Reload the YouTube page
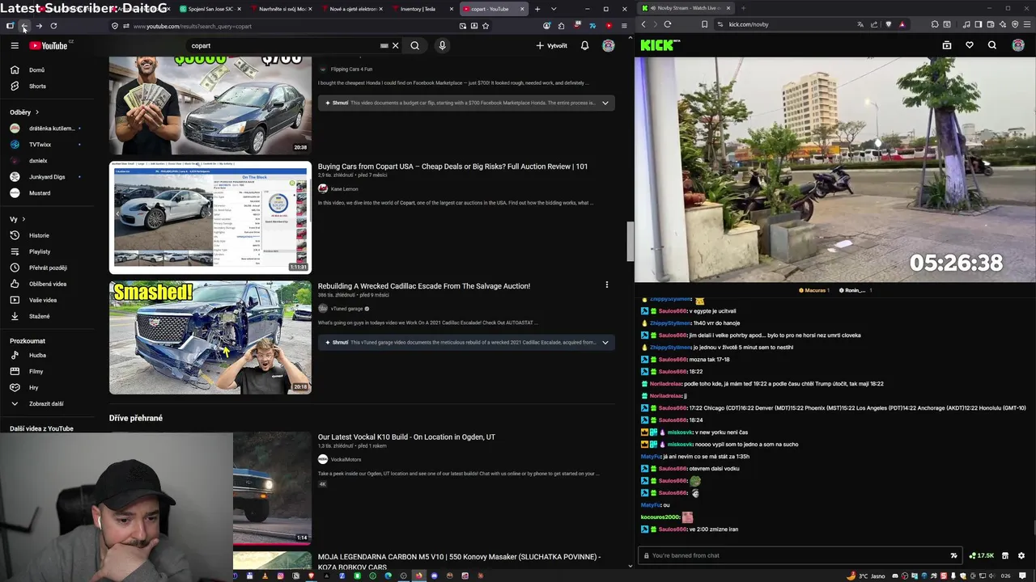Screen dimensions: 1036x582 tap(53, 26)
